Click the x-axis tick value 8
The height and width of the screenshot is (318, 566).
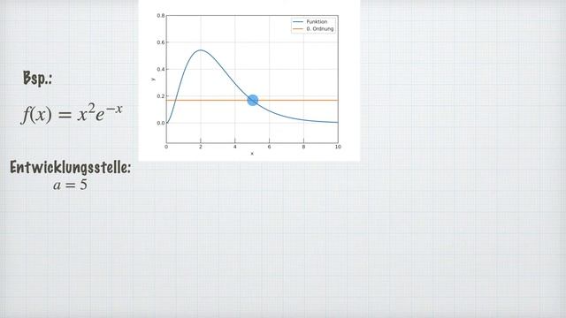click(303, 147)
